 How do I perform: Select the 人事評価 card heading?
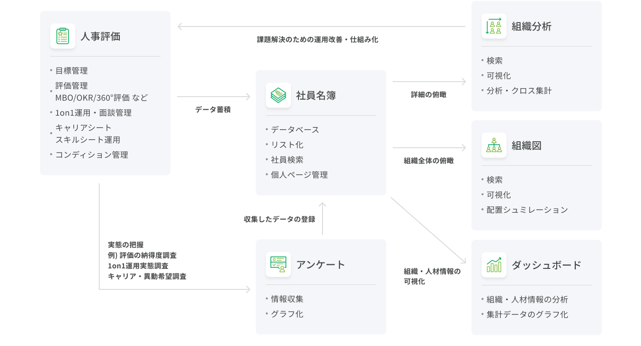[x=100, y=37]
